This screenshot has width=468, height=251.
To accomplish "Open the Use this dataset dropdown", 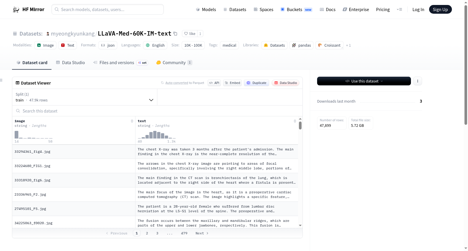I will coord(364,81).
